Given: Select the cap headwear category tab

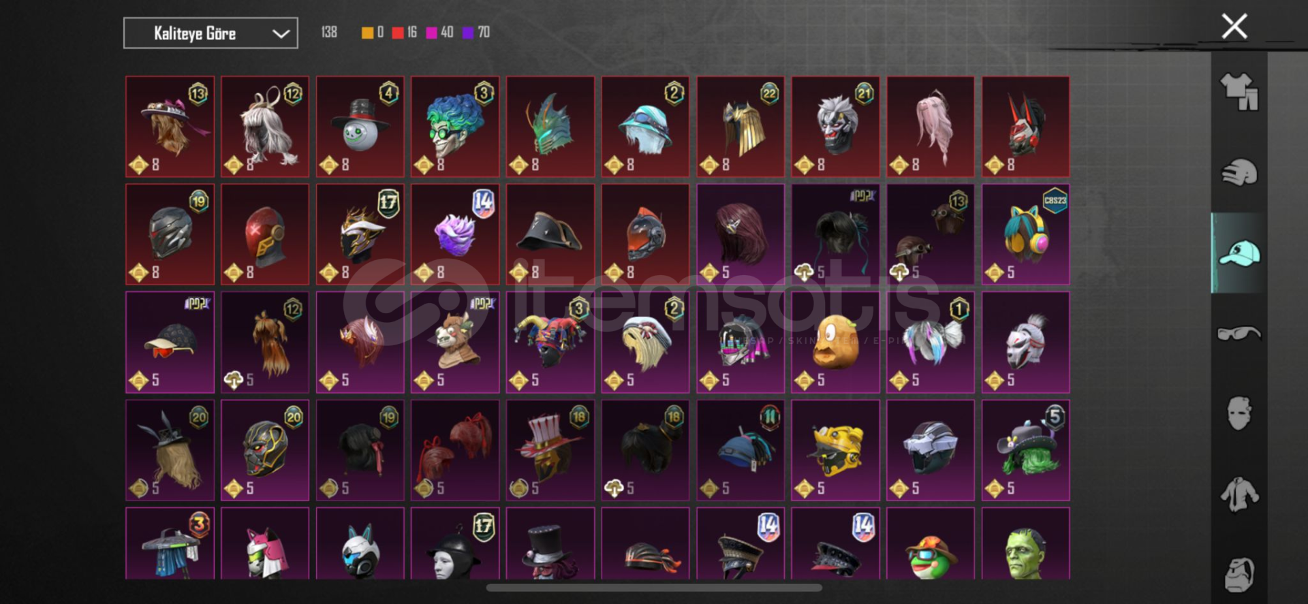Looking at the screenshot, I should [x=1239, y=253].
